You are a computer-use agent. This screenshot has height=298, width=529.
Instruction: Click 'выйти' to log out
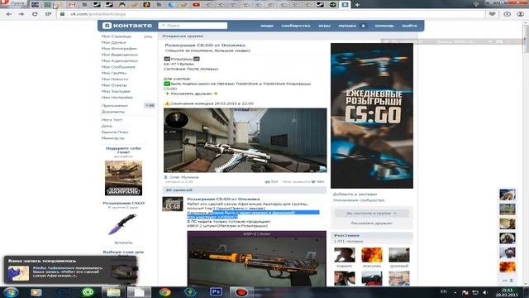[409, 26]
